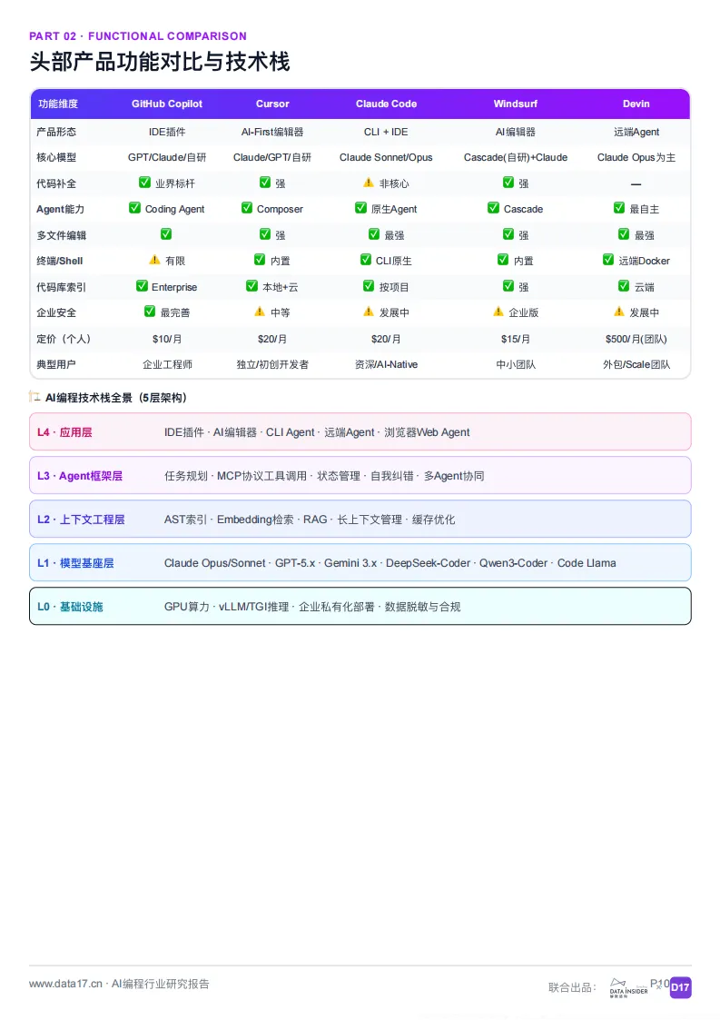Click the 资深/AI-Native cell
720x1020 pixels.
point(387,364)
